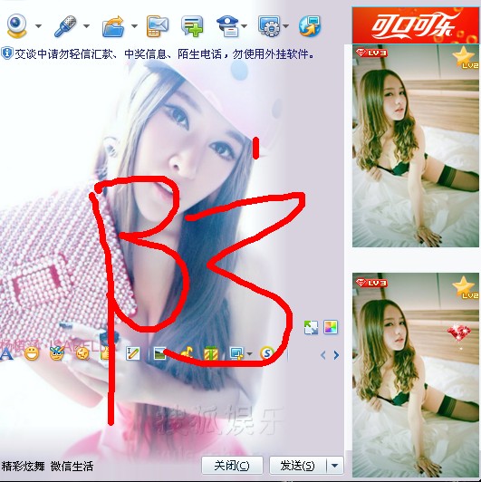This screenshot has width=481, height=482.
Task: Click the thumbs up icon in the chat toolbar
Action: pyautogui.click(x=105, y=353)
